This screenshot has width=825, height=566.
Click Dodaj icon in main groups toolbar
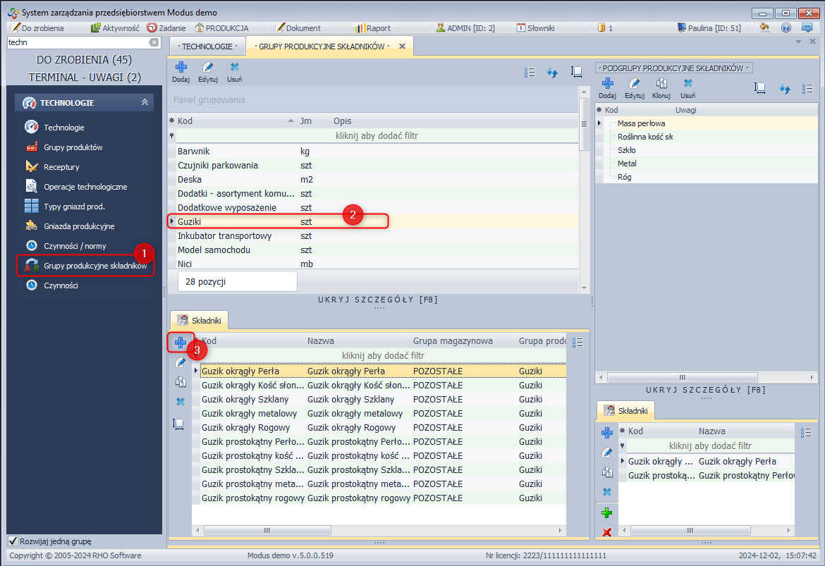pos(181,68)
